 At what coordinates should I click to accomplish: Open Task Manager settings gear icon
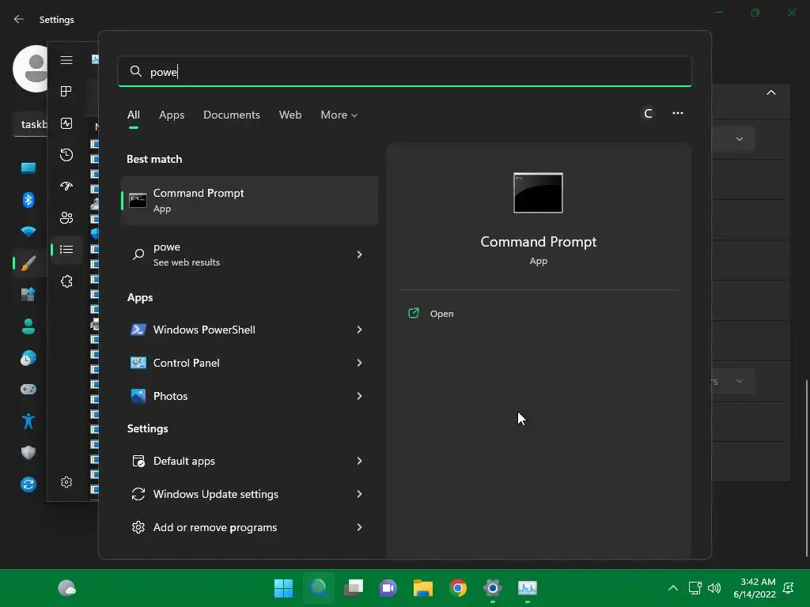[66, 482]
